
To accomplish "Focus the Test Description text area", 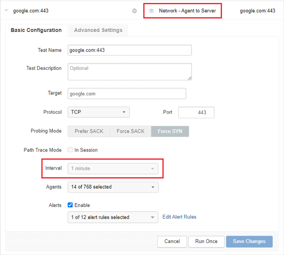I will click(x=130, y=71).
